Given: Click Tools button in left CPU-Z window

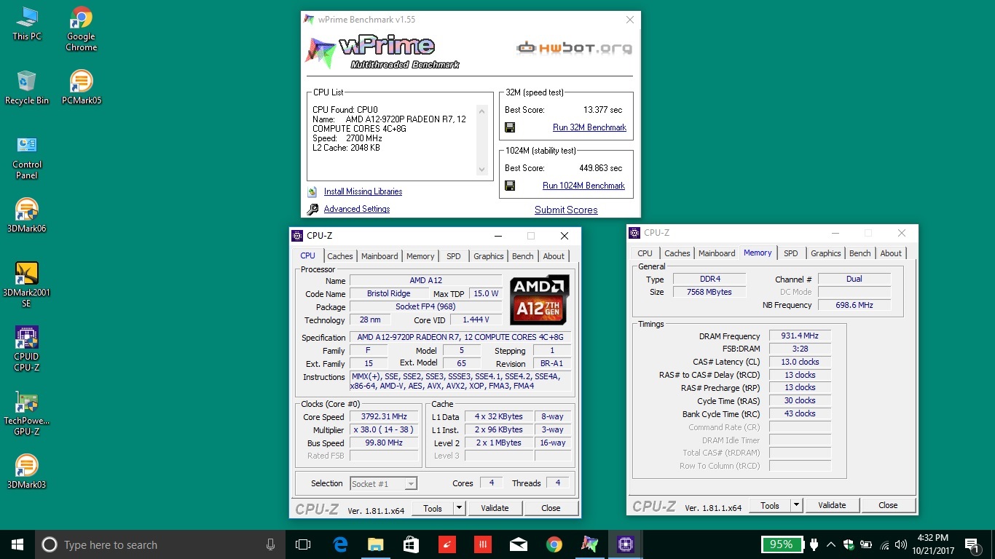Looking at the screenshot, I should coord(433,508).
